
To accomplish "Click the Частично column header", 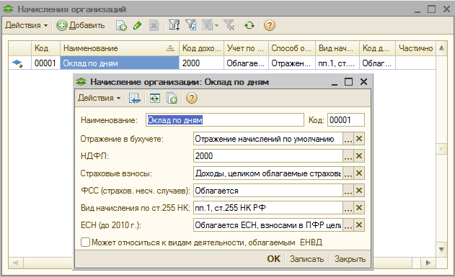I will coord(415,48).
